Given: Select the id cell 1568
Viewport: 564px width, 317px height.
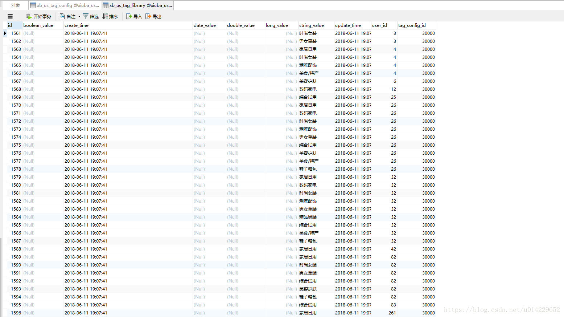Looking at the screenshot, I should click(x=15, y=89).
